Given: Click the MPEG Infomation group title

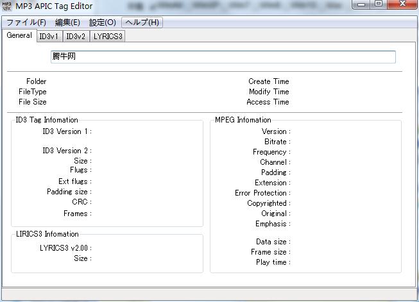Looking at the screenshot, I should [x=243, y=120].
